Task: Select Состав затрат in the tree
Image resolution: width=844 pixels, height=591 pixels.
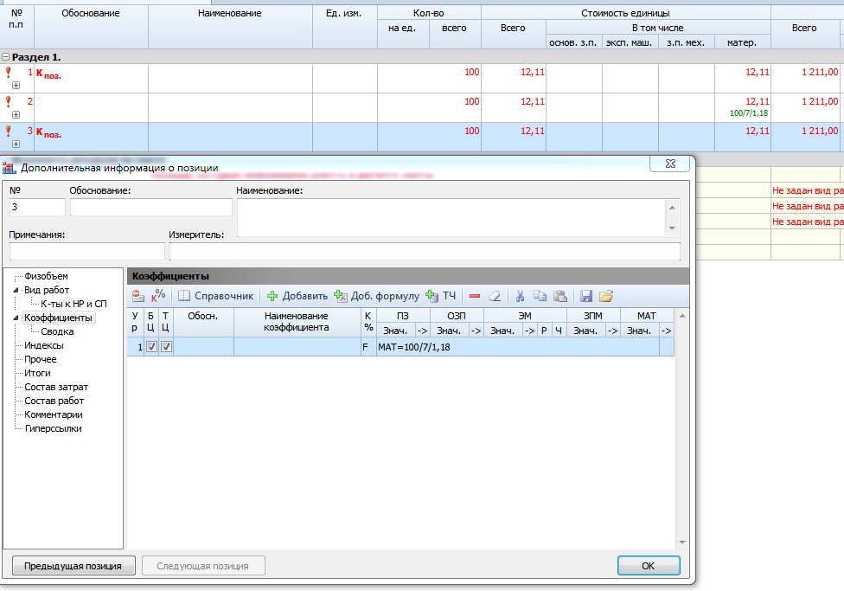Action: (x=56, y=387)
